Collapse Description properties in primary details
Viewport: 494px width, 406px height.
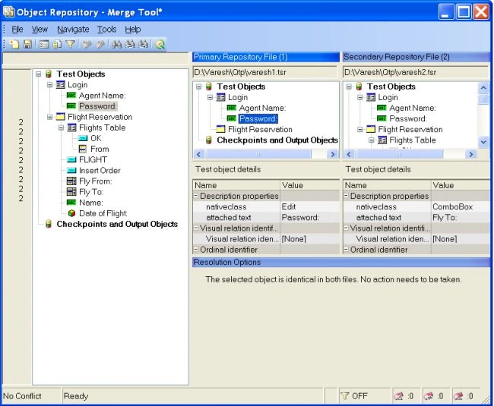tap(195, 196)
